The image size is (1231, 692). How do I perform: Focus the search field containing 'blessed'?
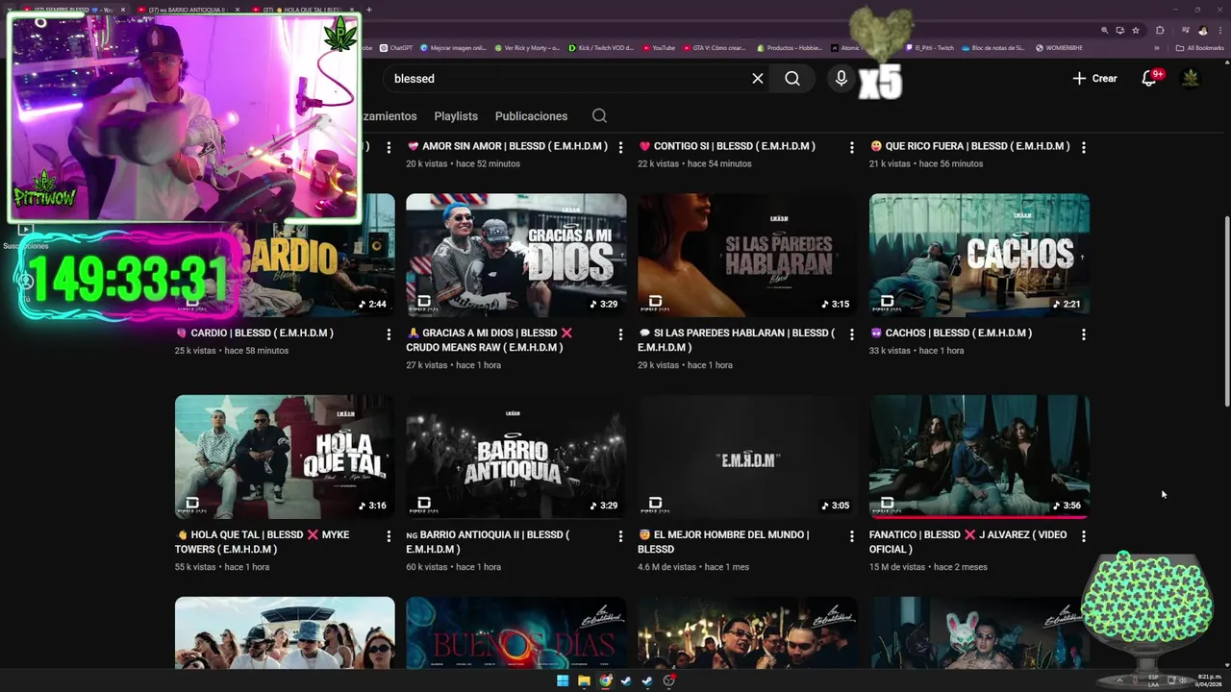pos(567,79)
